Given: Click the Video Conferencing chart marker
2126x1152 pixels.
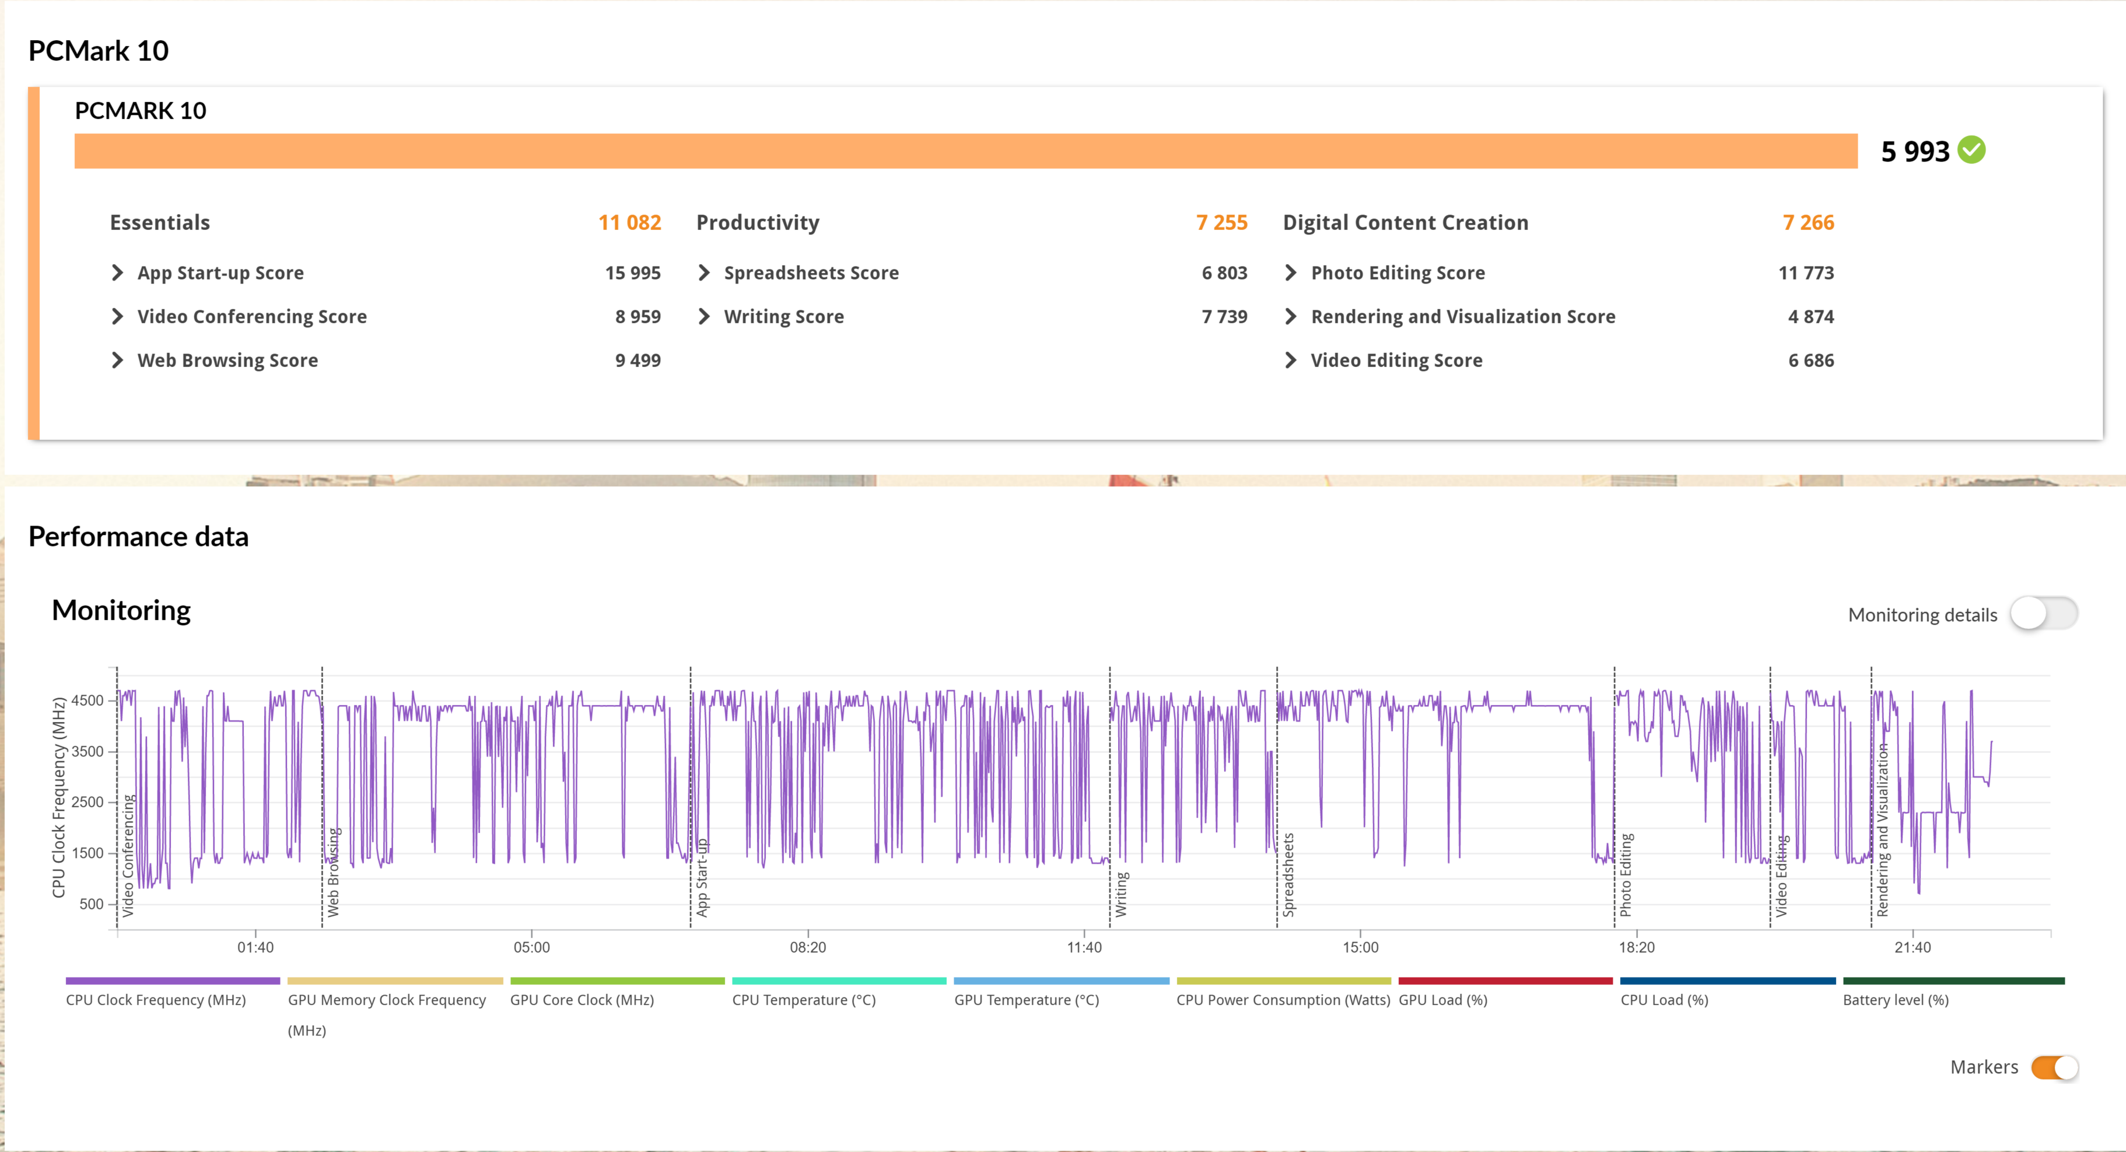Looking at the screenshot, I should pos(128,856).
